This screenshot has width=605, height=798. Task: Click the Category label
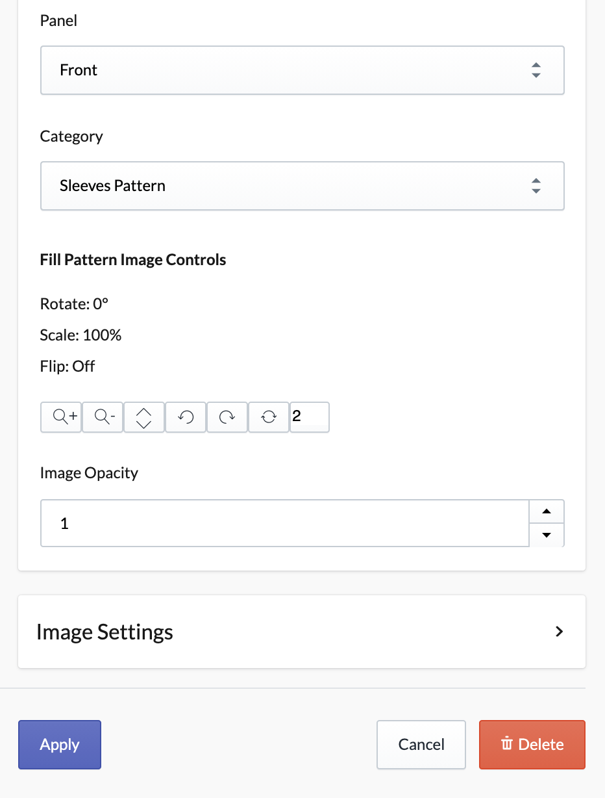[71, 136]
